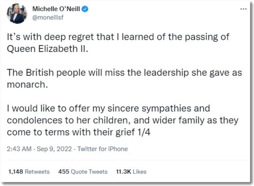Click the Michelle O'Neill display name
The height and width of the screenshot is (186, 254).
click(56, 9)
